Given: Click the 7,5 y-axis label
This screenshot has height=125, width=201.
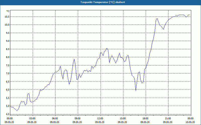Looking at the screenshot, I should [x=8, y=65].
